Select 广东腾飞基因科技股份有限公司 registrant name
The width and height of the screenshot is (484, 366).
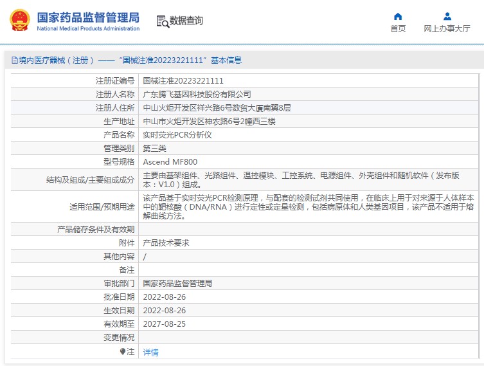click(197, 94)
